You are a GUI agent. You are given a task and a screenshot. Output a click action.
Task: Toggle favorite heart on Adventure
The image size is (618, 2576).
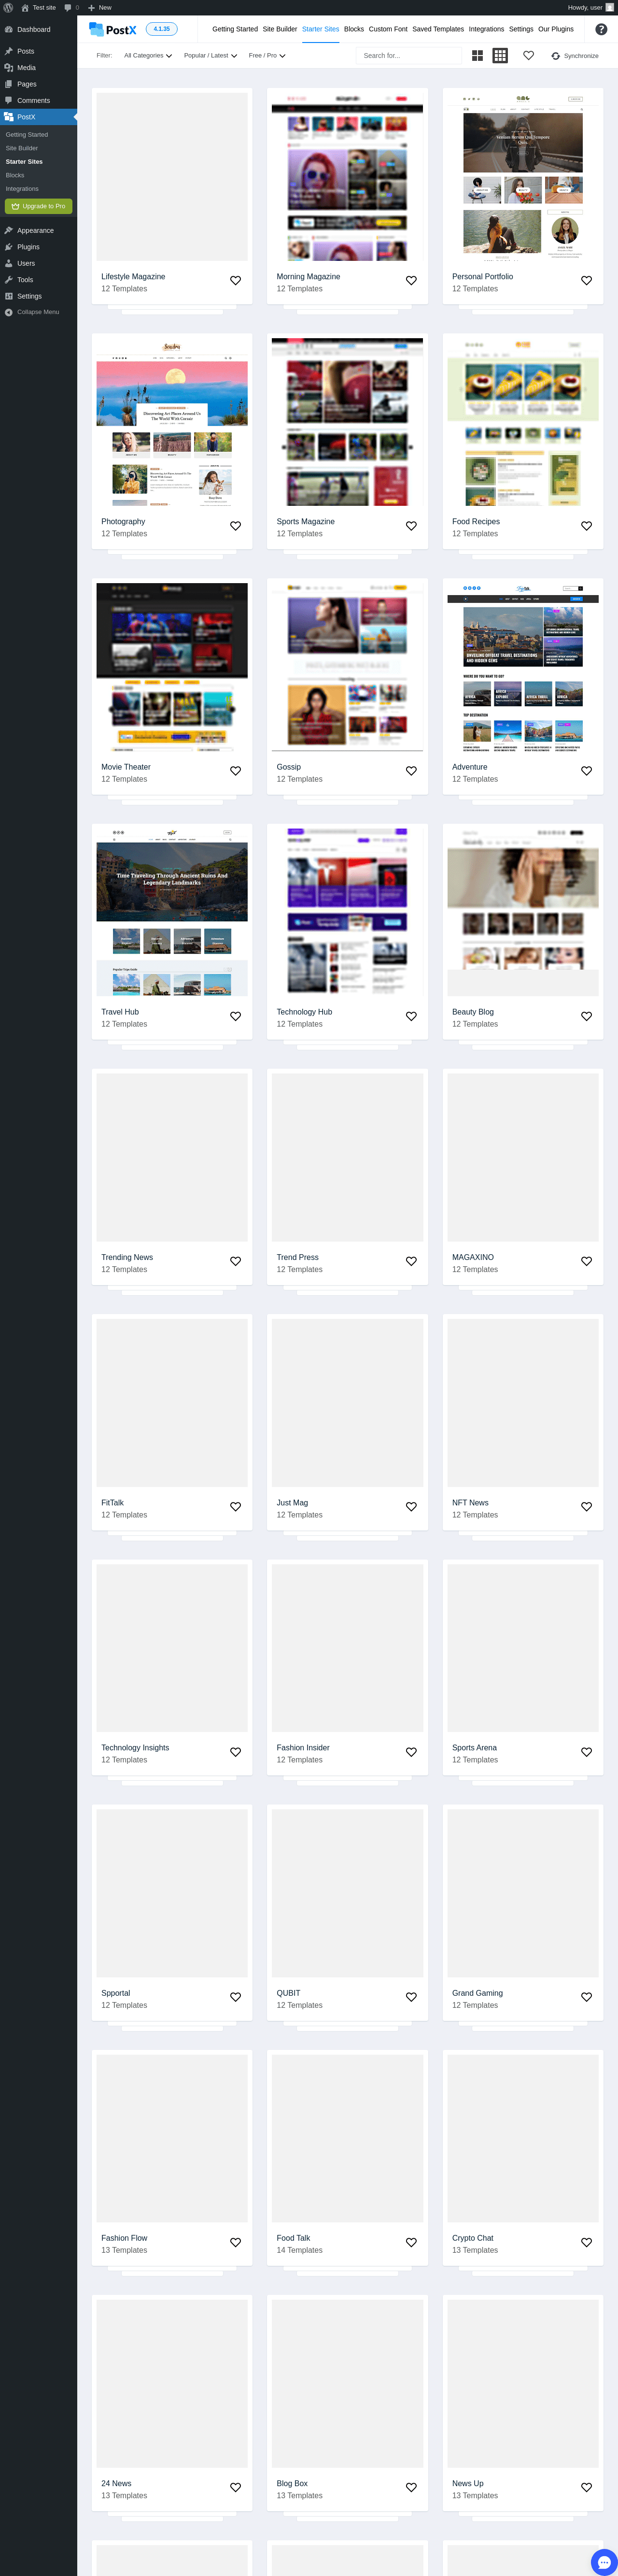tap(587, 771)
